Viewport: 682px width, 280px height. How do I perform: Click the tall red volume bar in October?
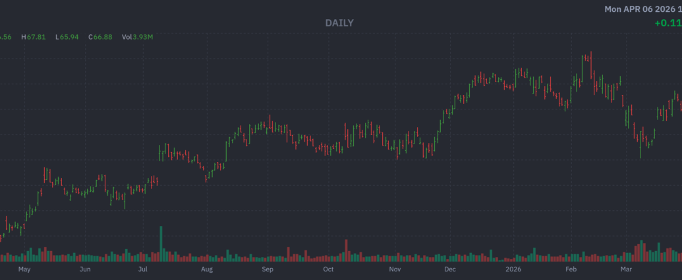pos(346,250)
